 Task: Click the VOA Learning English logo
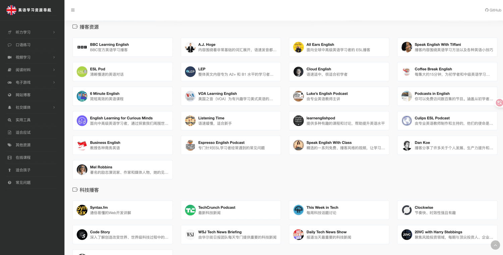point(190,96)
